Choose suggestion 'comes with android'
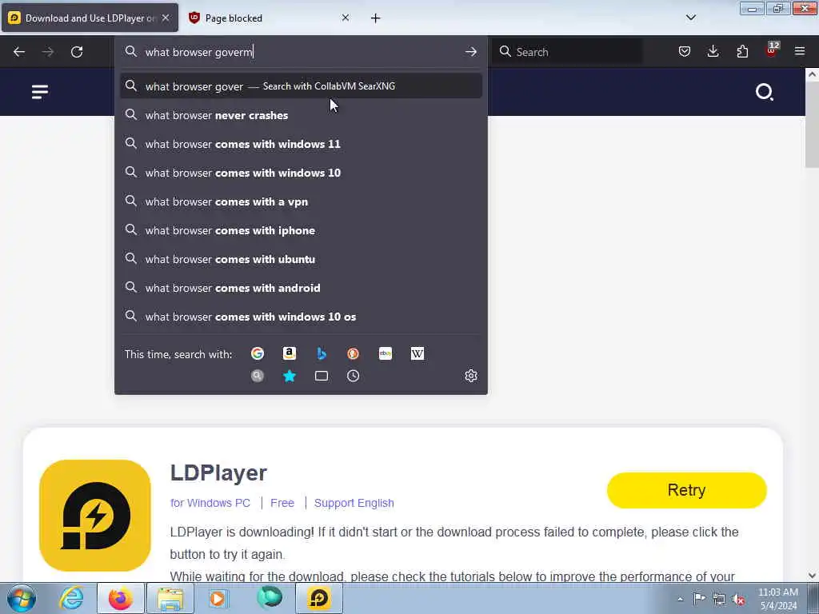The image size is (819, 614). [x=301, y=288]
